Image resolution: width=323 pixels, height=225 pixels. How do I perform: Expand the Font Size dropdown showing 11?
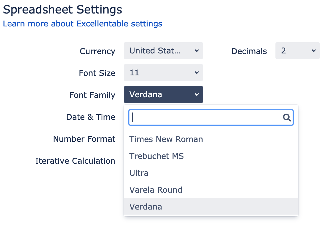pyautogui.click(x=163, y=73)
